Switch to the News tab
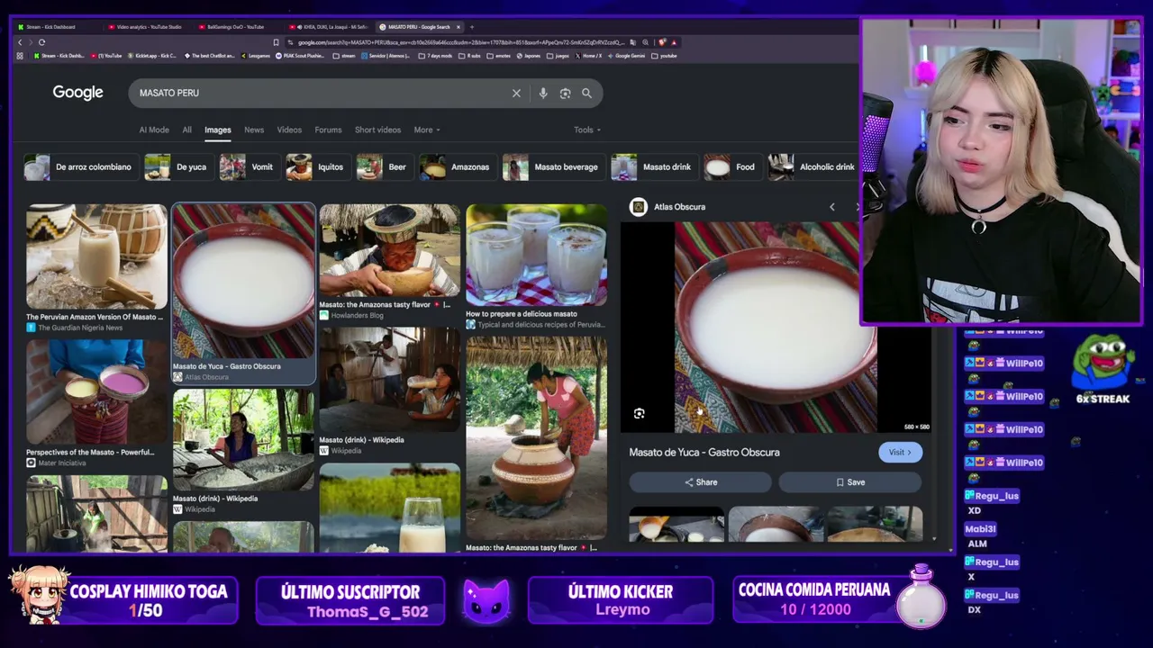 [254, 130]
